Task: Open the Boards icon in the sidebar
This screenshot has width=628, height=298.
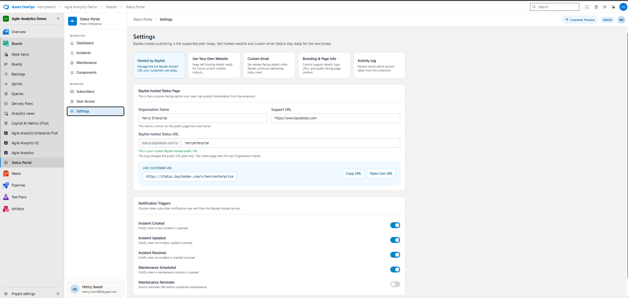Action: 6,43
